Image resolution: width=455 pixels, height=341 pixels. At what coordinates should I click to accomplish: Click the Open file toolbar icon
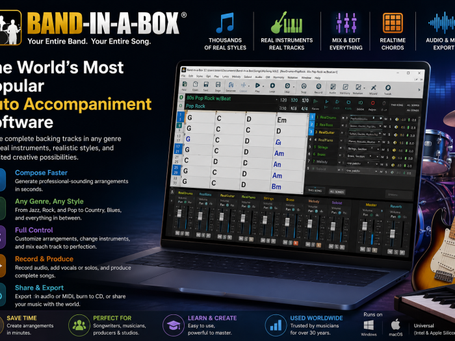click(x=195, y=84)
